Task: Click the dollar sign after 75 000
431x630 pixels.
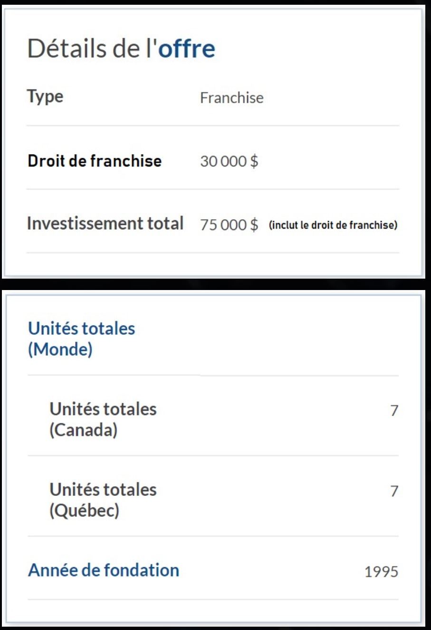Action: tap(254, 224)
